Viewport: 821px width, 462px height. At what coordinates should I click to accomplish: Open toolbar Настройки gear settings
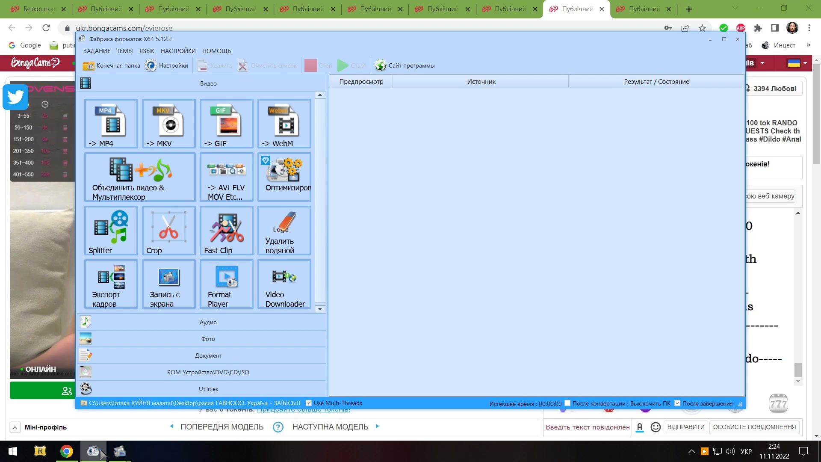167,65
